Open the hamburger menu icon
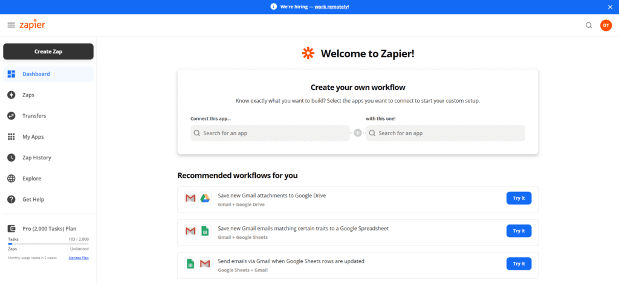 (x=11, y=25)
